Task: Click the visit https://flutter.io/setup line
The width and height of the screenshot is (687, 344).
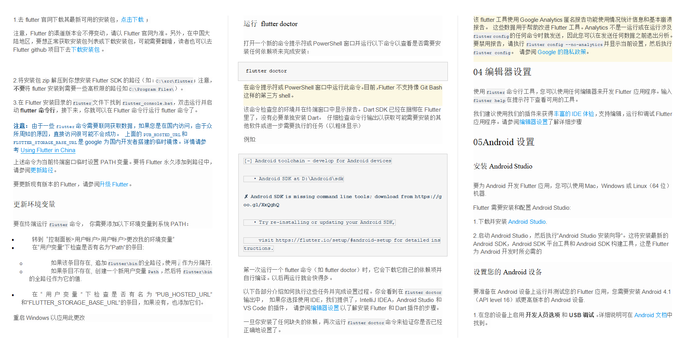Action: tap(342, 244)
